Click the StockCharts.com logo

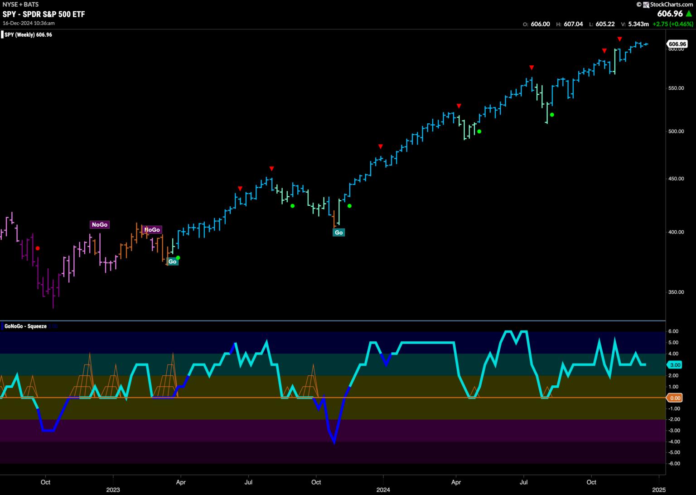[665, 5]
